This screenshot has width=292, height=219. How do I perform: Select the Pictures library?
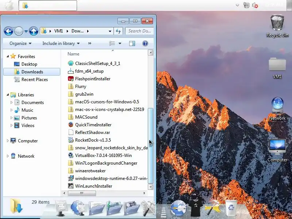click(29, 118)
